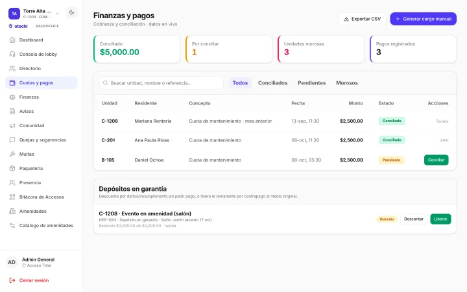
Task: Click the Catálogo de amenidades sliders icon
Action: [x=12, y=226]
